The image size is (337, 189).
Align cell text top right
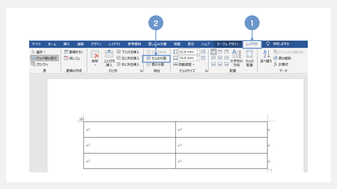(x=226, y=52)
